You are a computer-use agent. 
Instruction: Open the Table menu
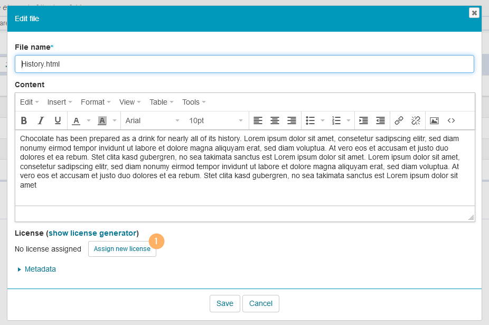(161, 102)
